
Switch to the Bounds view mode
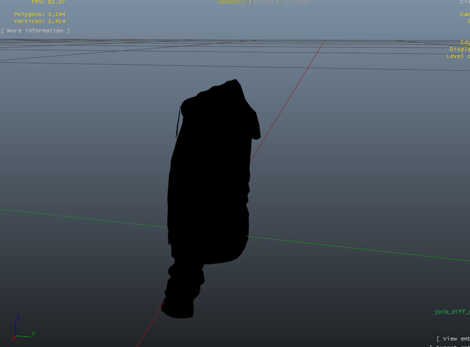pyautogui.click(x=264, y=2)
